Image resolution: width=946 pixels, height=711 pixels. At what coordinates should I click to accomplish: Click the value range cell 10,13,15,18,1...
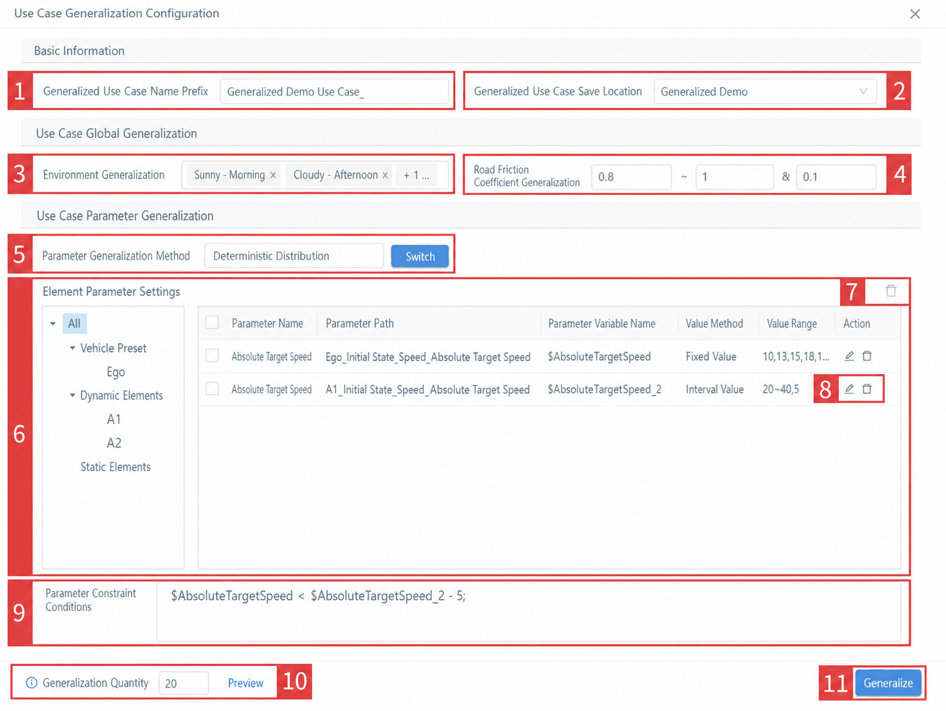coord(796,356)
